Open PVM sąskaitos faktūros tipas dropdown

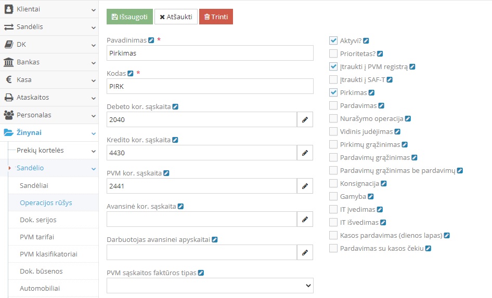point(210,286)
